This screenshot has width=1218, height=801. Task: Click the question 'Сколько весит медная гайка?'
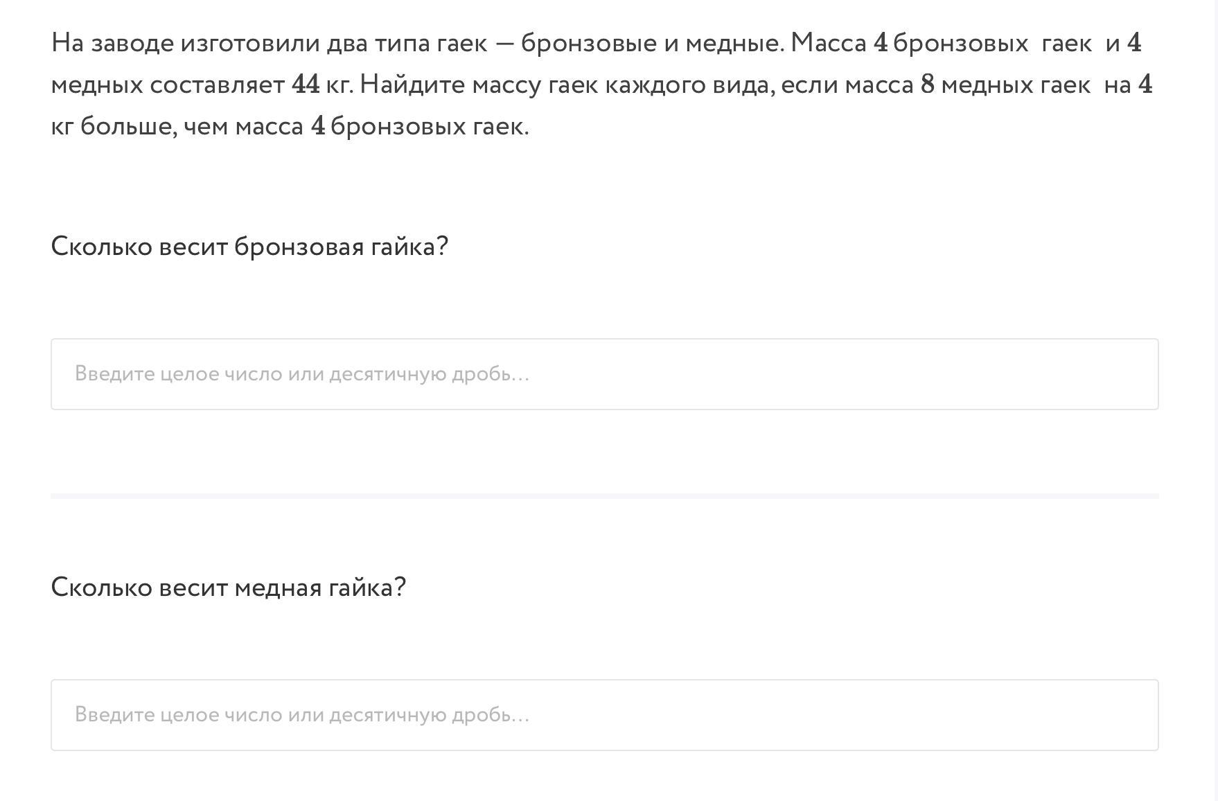point(228,588)
